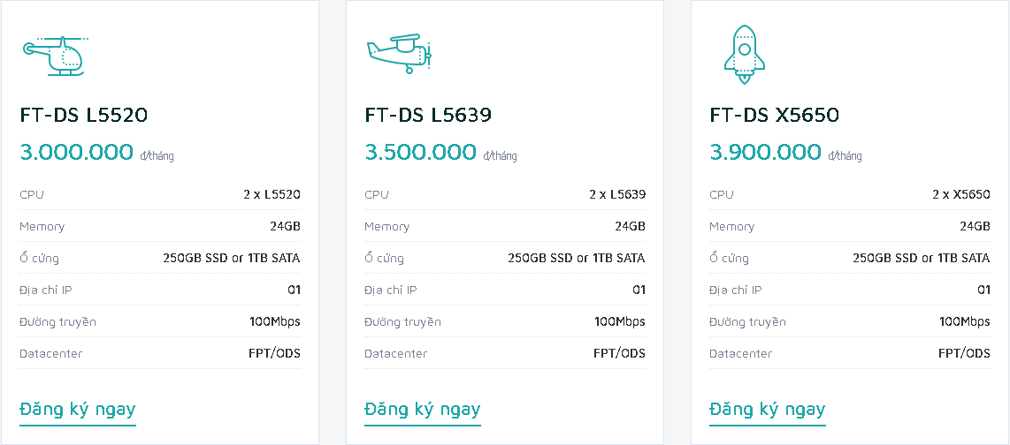Click the rocket icon on the FT-DS X5650 card

[745, 55]
